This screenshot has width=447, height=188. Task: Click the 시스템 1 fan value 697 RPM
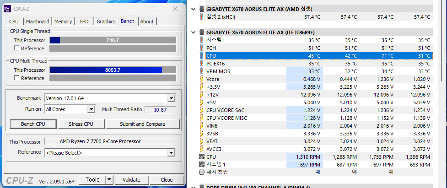click(310, 164)
